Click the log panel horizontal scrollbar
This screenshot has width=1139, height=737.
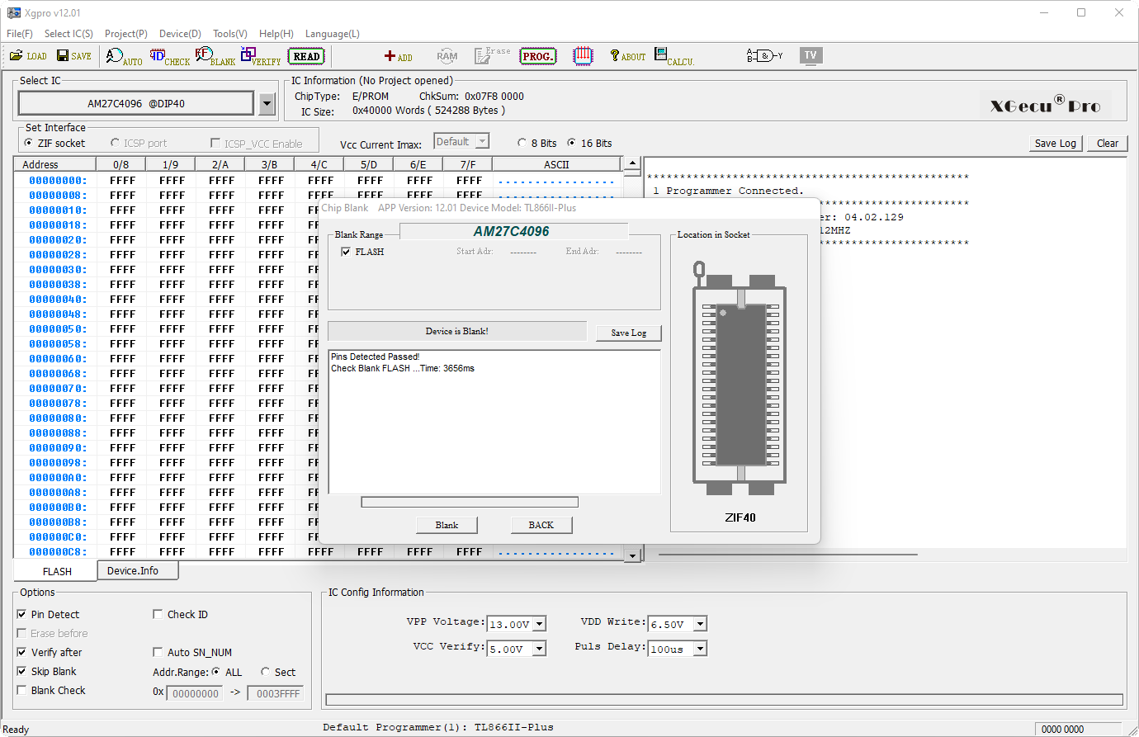pos(788,555)
